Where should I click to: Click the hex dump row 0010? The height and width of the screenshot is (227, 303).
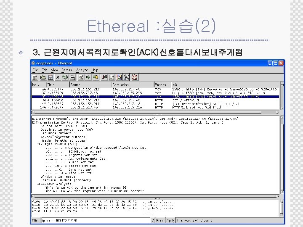point(104,205)
